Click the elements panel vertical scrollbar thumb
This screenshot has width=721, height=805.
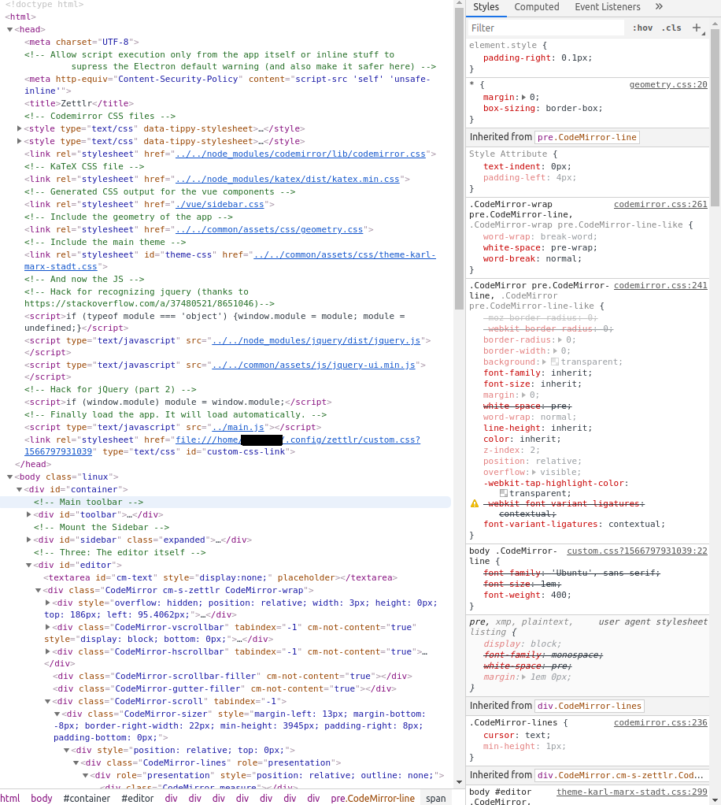[459, 158]
